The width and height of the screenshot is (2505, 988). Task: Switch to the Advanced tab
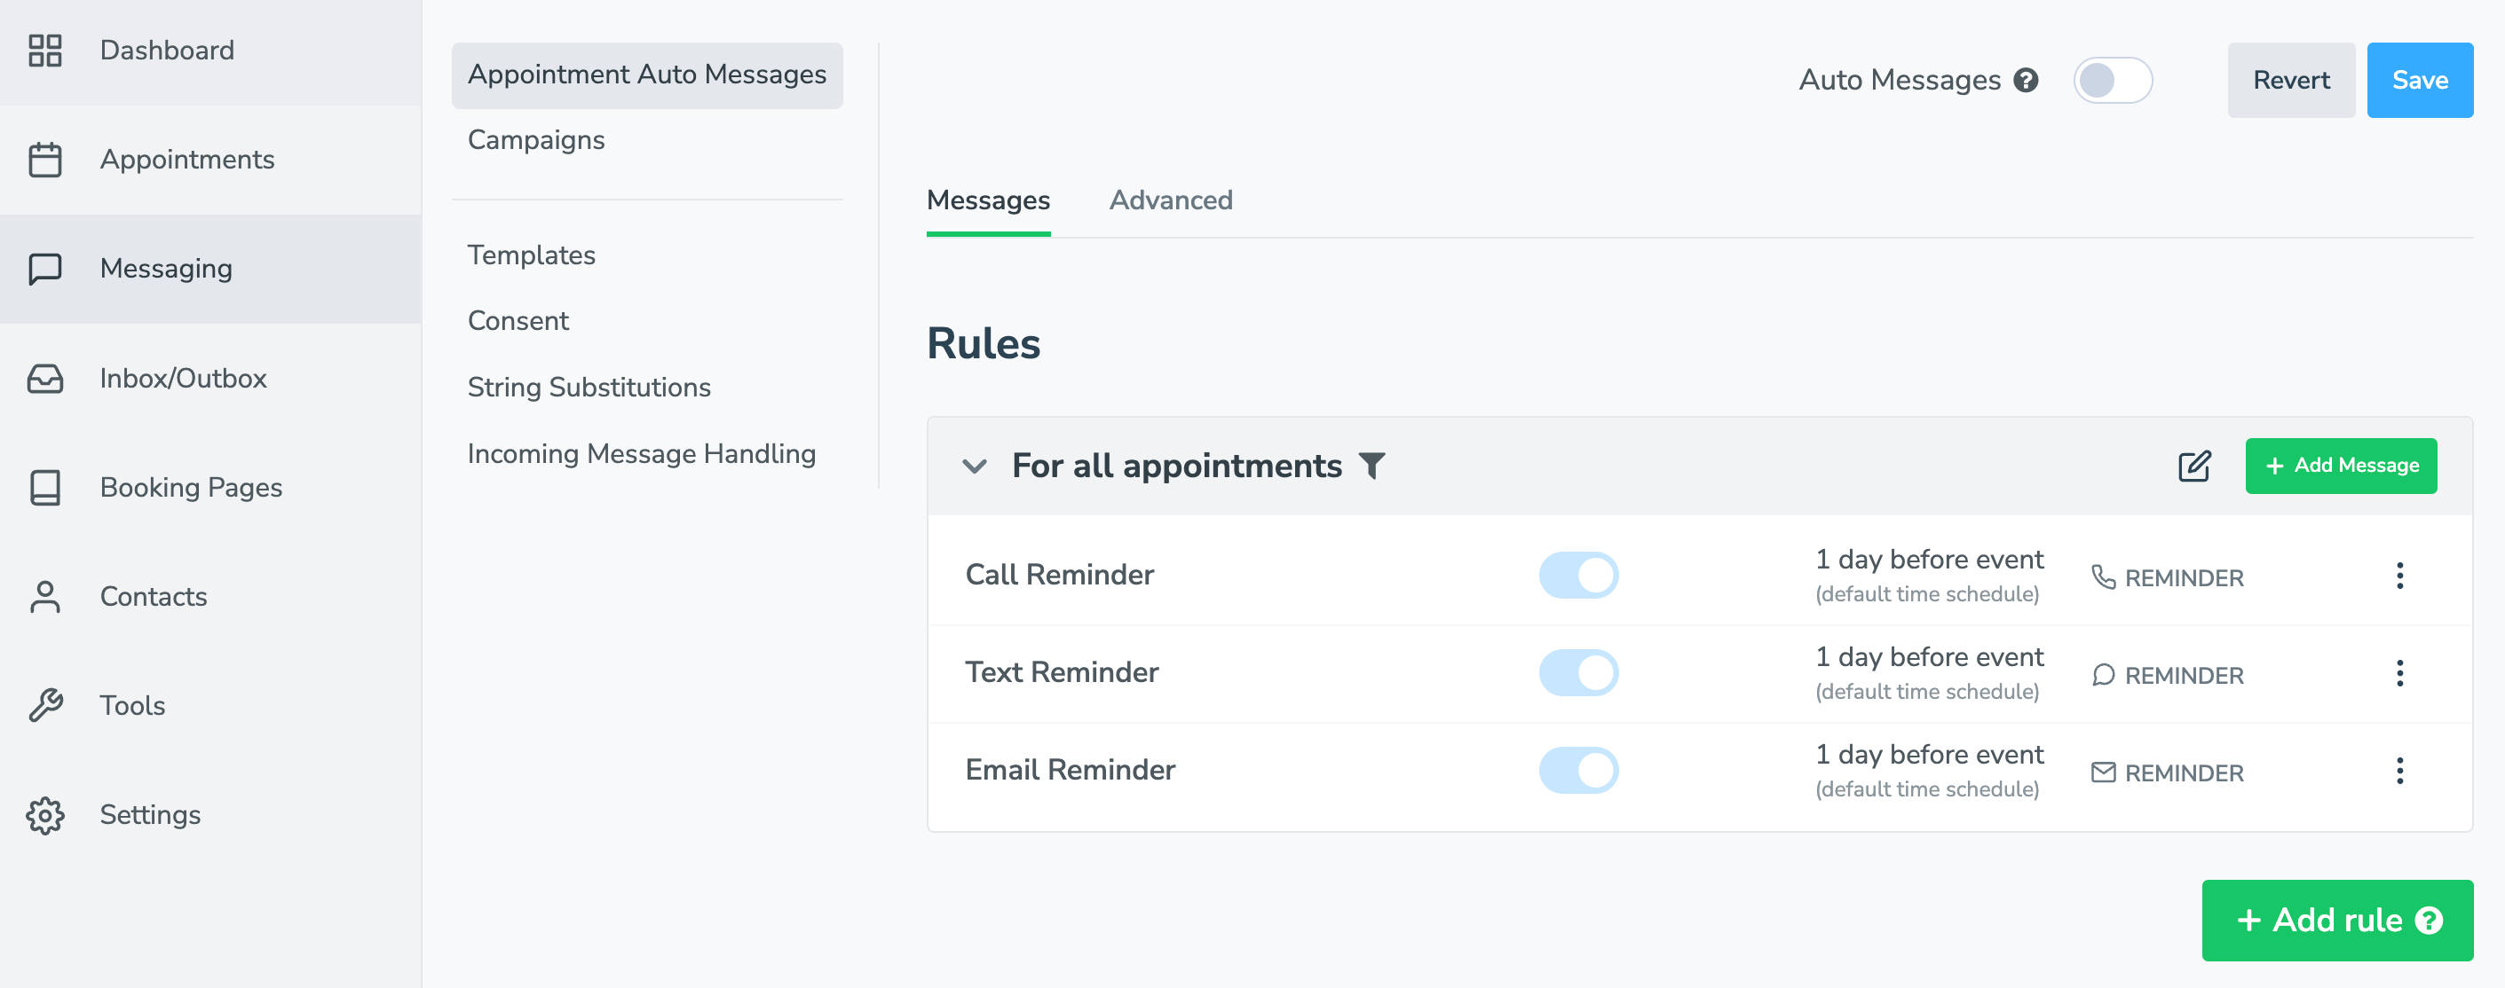[1170, 200]
